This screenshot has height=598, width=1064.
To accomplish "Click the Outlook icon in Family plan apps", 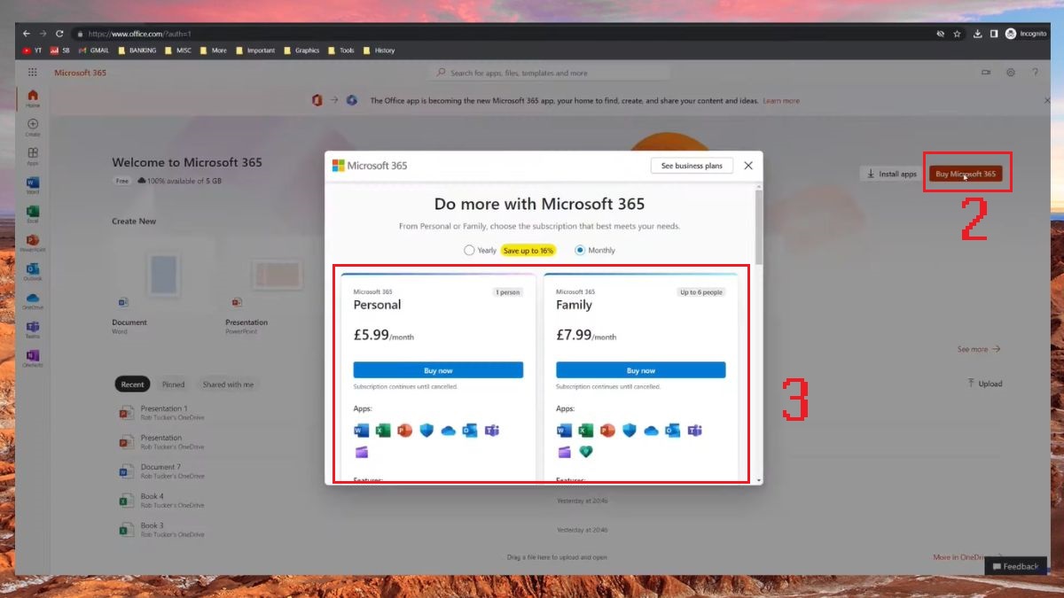I will point(673,431).
